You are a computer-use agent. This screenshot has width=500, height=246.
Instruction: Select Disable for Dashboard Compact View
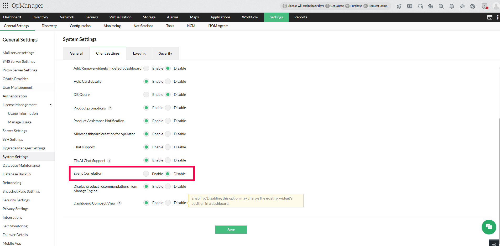point(168,203)
